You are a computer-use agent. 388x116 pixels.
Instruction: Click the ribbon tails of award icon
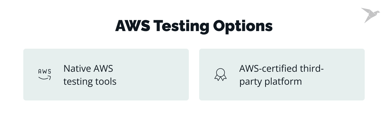220,78
